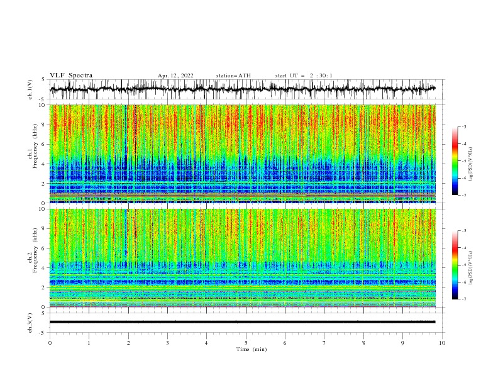Image resolution: width=498 pixels, height=385 pixels.
Task: Click the "-7" label on ch.2 colorbar
Action: click(464, 299)
